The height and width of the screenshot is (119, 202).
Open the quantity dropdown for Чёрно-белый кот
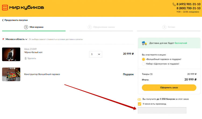[96, 54]
